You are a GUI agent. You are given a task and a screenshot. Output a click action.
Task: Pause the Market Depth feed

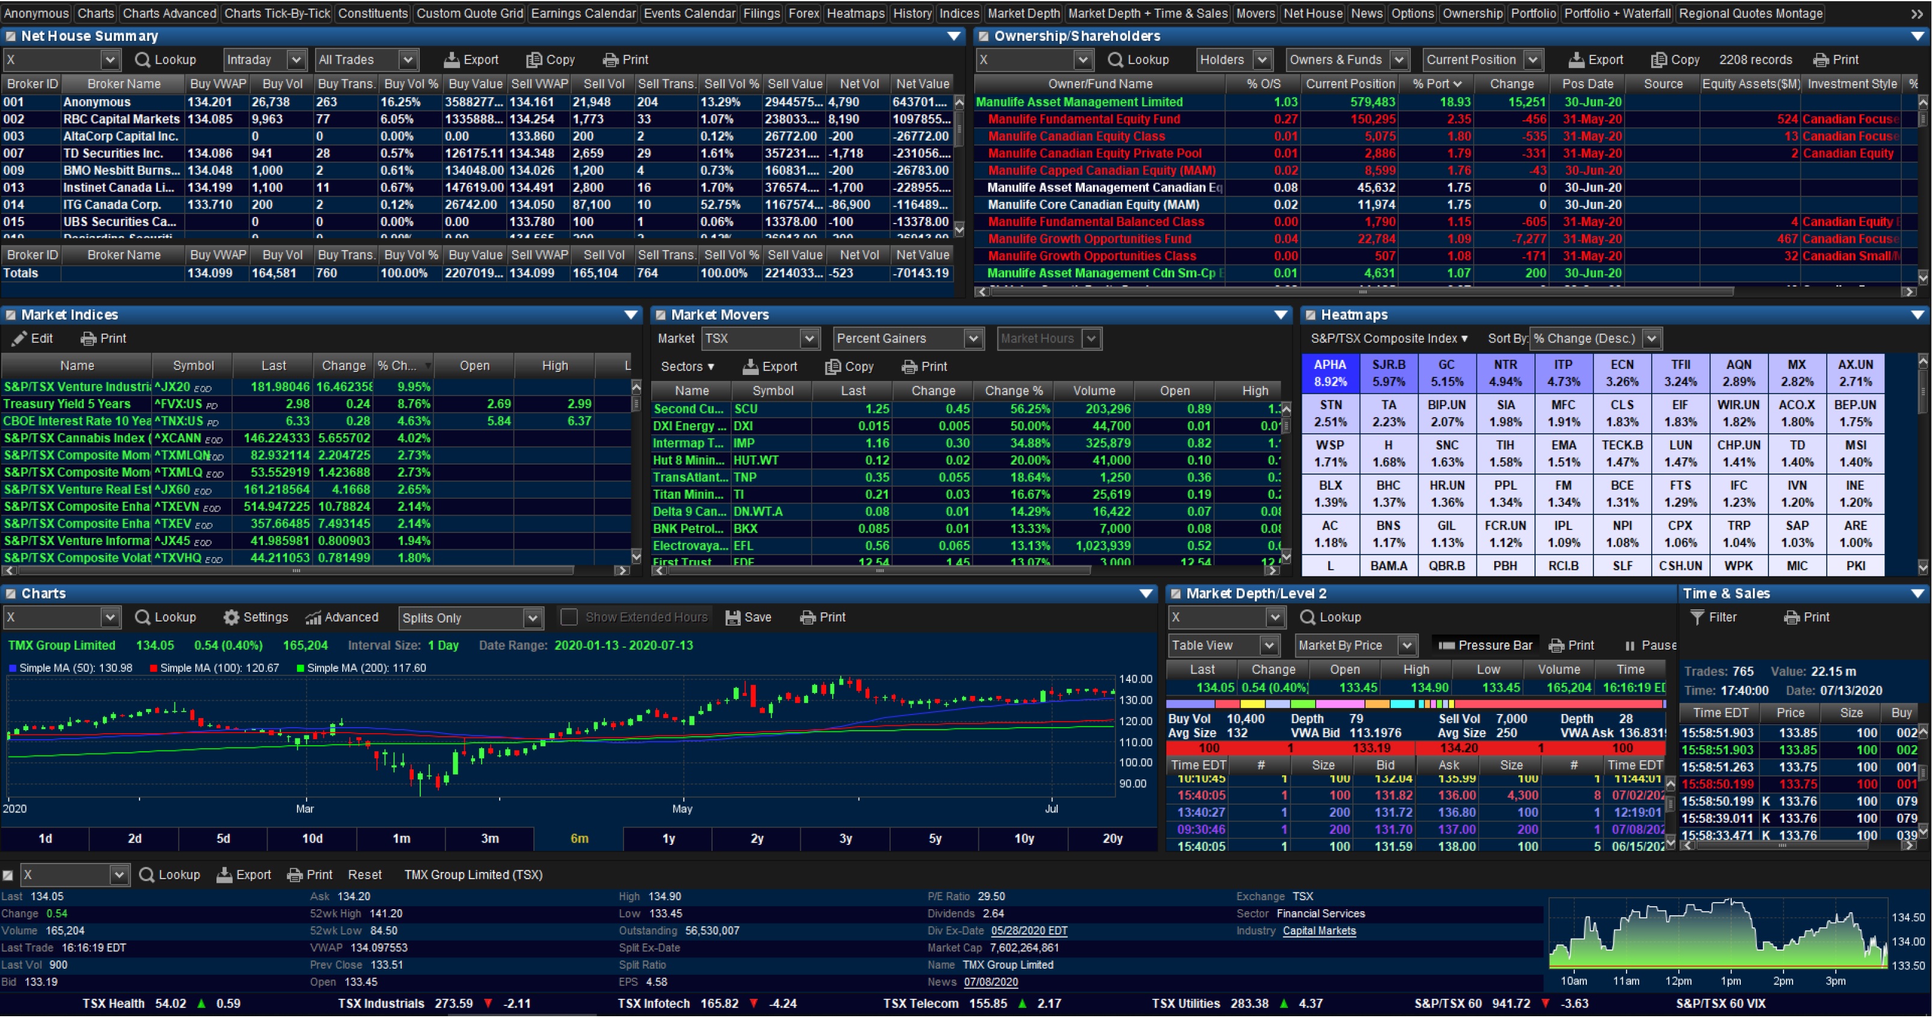(x=1649, y=645)
